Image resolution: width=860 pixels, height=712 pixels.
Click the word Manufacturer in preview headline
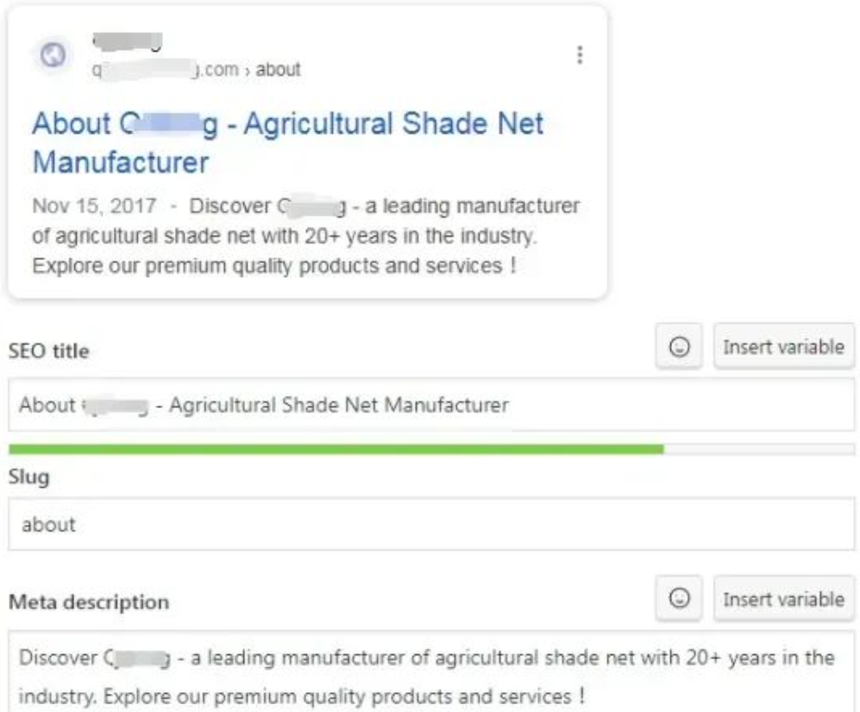[121, 162]
